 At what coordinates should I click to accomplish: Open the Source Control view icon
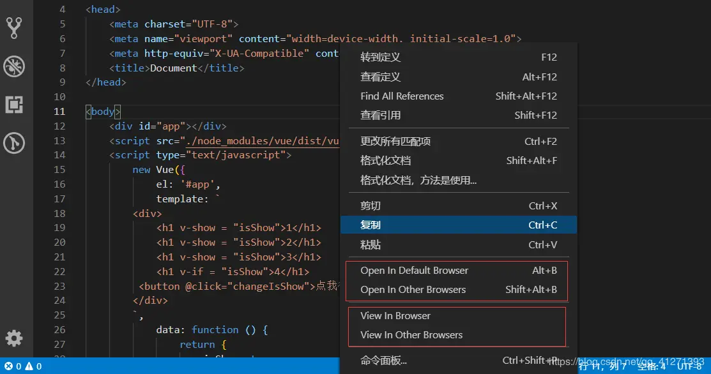coord(14,27)
